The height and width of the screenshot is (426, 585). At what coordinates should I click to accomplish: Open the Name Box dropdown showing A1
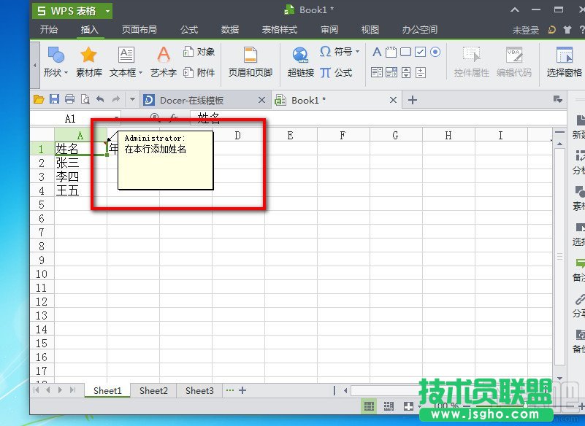pyautogui.click(x=117, y=118)
